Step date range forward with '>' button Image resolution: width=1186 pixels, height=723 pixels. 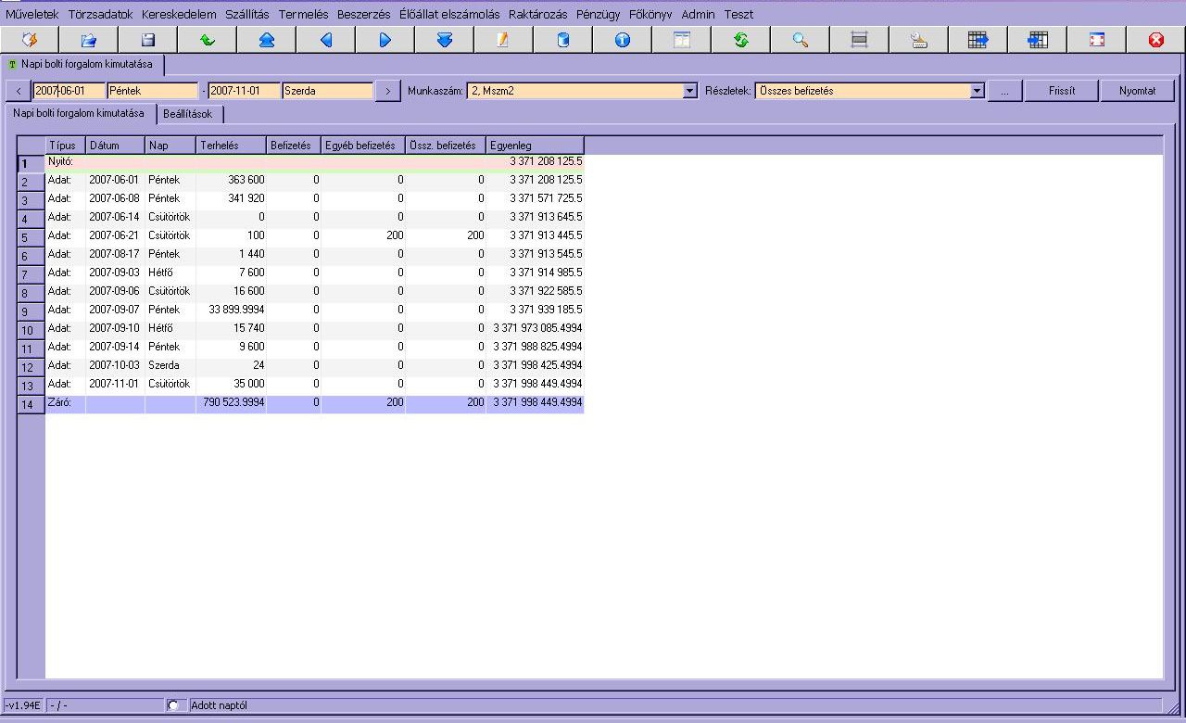388,91
